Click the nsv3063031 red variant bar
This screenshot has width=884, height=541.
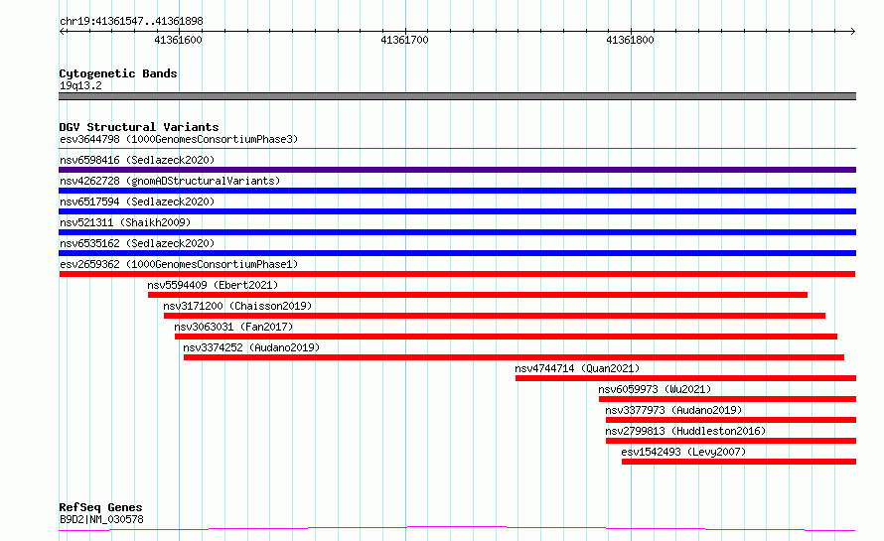pyautogui.click(x=506, y=337)
